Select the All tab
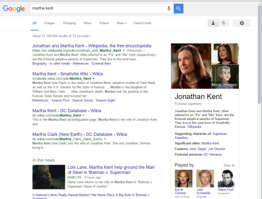This screenshot has height=199, width=262. 35,23
